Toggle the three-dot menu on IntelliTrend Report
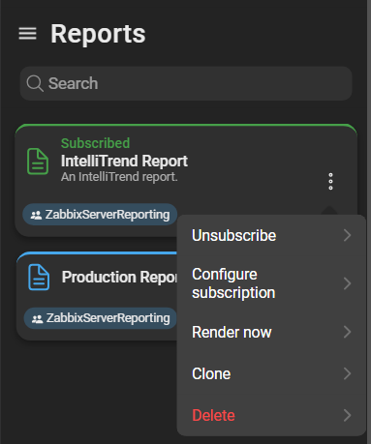371x444 pixels. pos(330,182)
